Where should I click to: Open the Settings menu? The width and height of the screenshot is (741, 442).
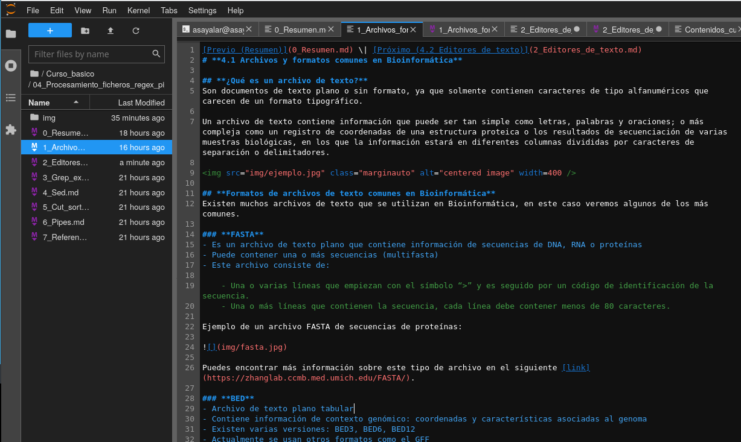[202, 10]
